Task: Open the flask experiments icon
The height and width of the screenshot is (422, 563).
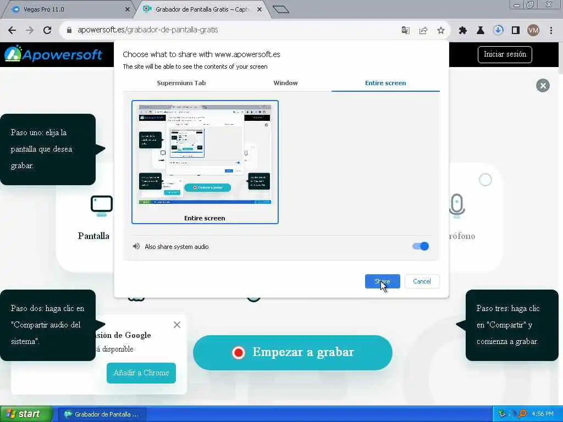Action: pos(481,30)
